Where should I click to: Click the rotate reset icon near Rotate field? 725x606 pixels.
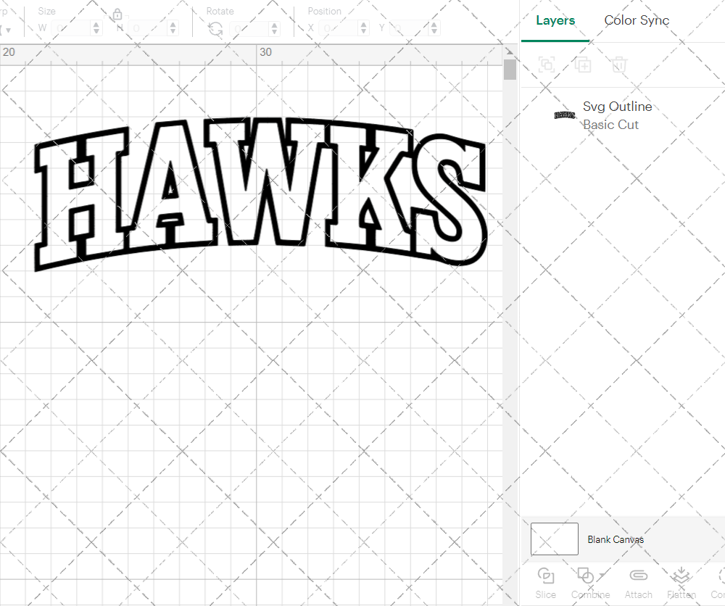(x=215, y=28)
